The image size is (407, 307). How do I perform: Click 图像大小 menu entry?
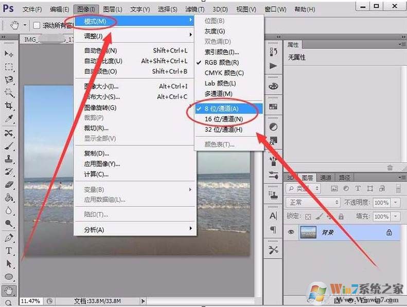101,86
